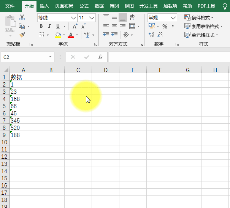Viewport: 230px width, 208px height.
Task: Open the 数据 ribbon tab
Action: [99, 6]
